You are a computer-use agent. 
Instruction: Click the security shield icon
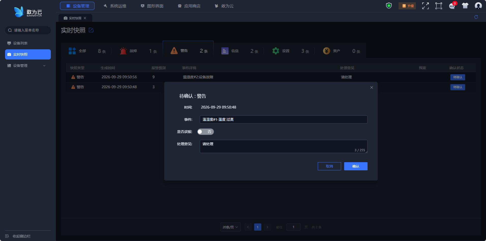click(x=389, y=6)
